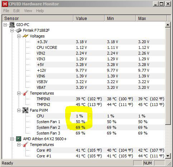This screenshot has height=167, width=173.
Task: Click the Value column header
Action: pyautogui.click(x=89, y=18)
